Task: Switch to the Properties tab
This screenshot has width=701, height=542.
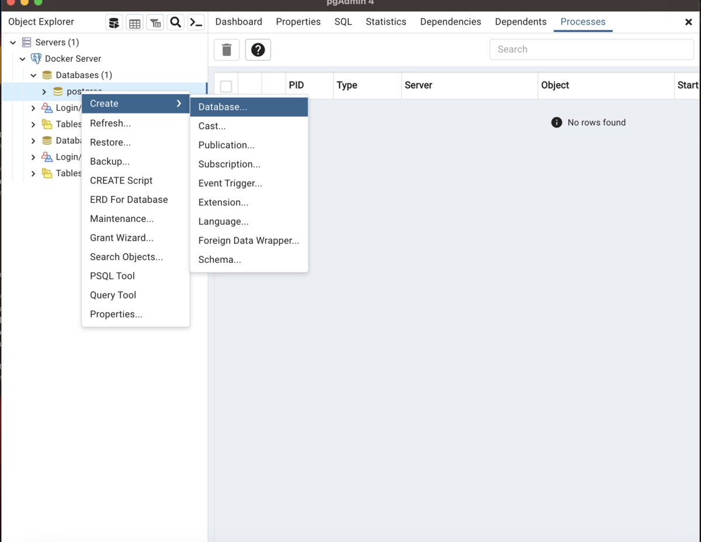Action: (298, 22)
